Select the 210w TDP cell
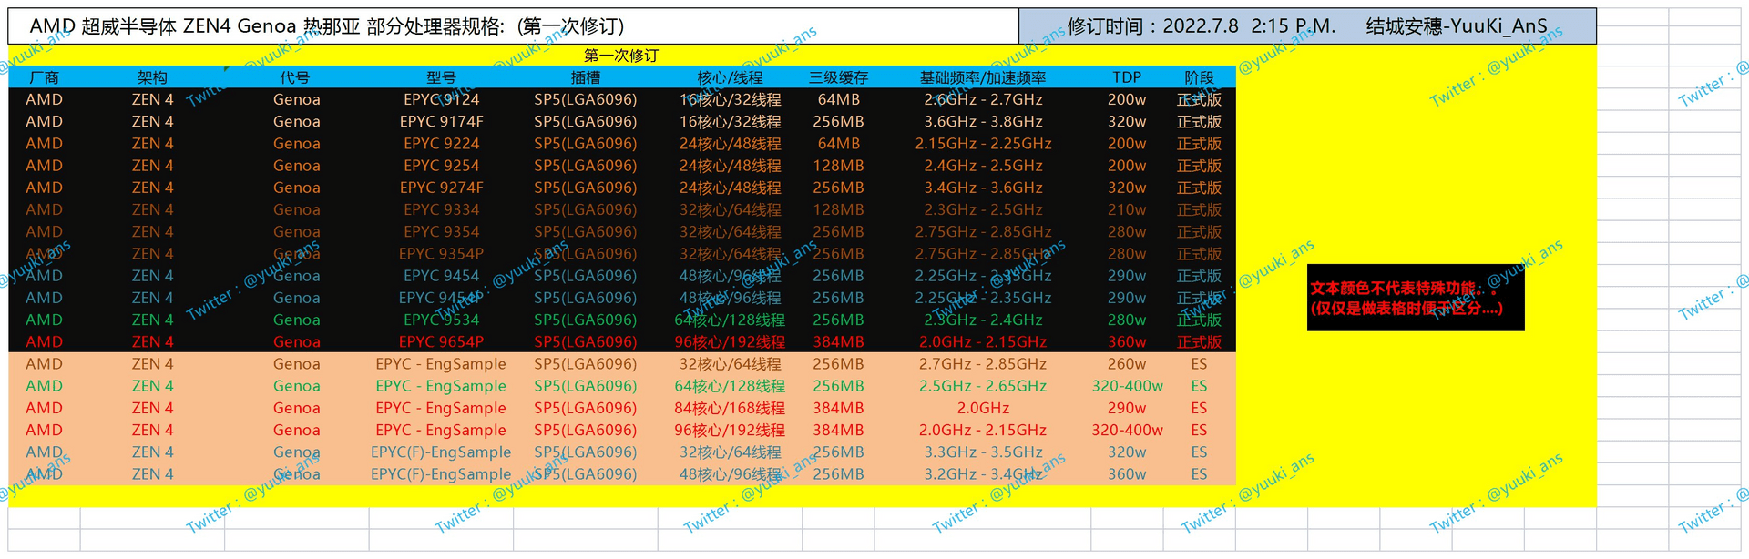The width and height of the screenshot is (1749, 559). pos(1127,209)
